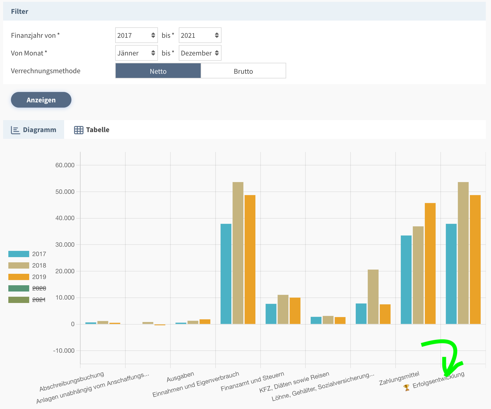
Task: Click the trophy icon beside Erfolgsentwicklung
Action: pyautogui.click(x=406, y=388)
